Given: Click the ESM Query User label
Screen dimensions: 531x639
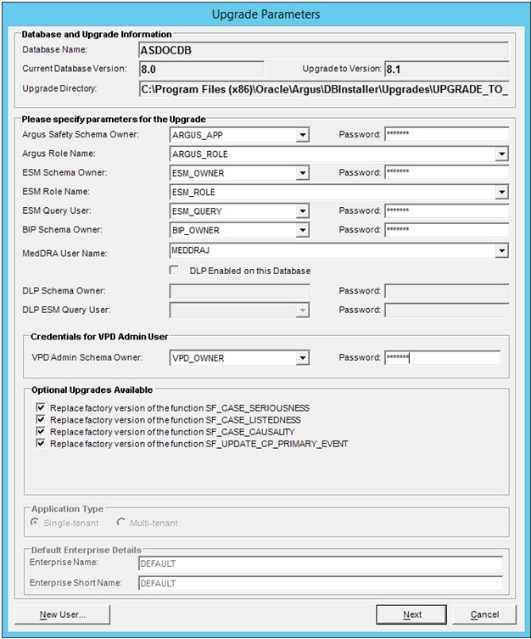Looking at the screenshot, I should [x=57, y=210].
